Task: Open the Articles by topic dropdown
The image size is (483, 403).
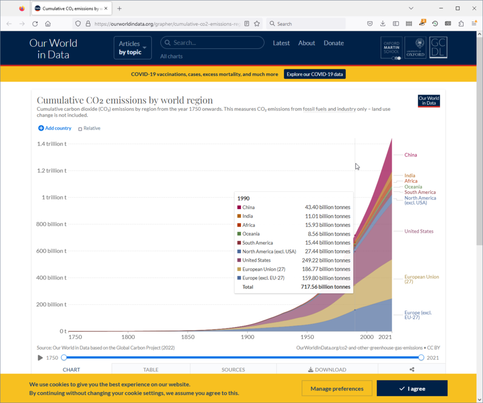Action: point(132,47)
